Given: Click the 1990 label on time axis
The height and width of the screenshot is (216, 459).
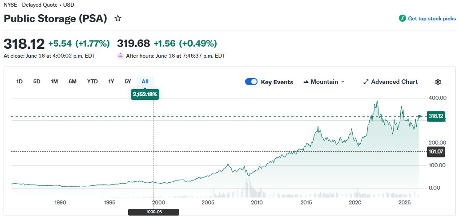Looking at the screenshot, I should click(x=60, y=203).
